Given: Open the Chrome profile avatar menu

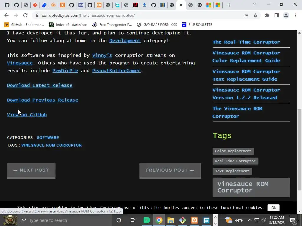Looking at the screenshot, I should (x=286, y=15).
